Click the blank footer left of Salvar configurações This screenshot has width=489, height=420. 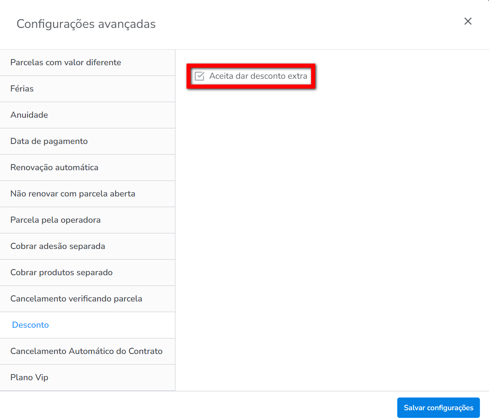pos(205,407)
